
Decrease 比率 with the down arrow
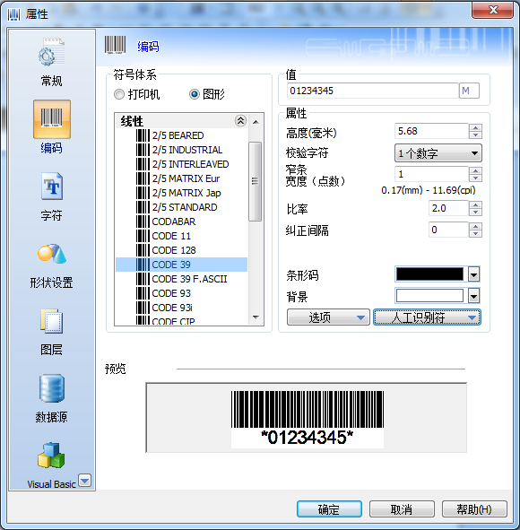pyautogui.click(x=475, y=213)
